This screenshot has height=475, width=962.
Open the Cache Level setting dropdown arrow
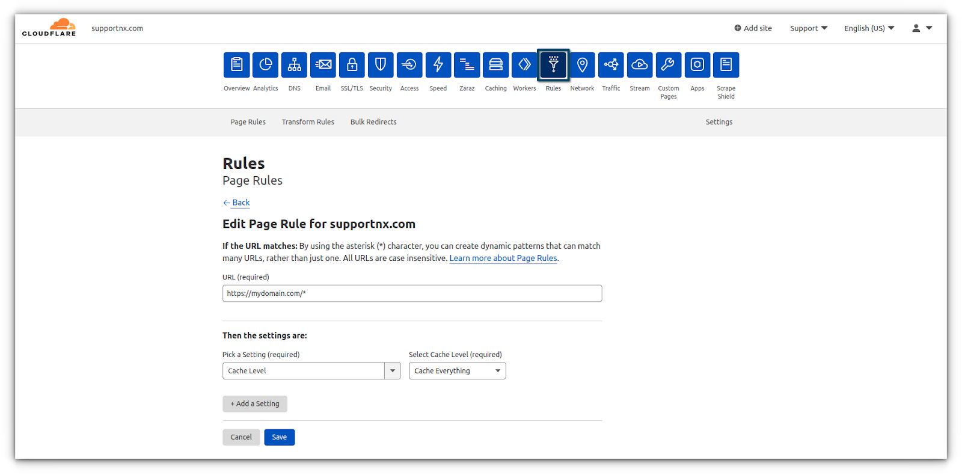pos(393,371)
